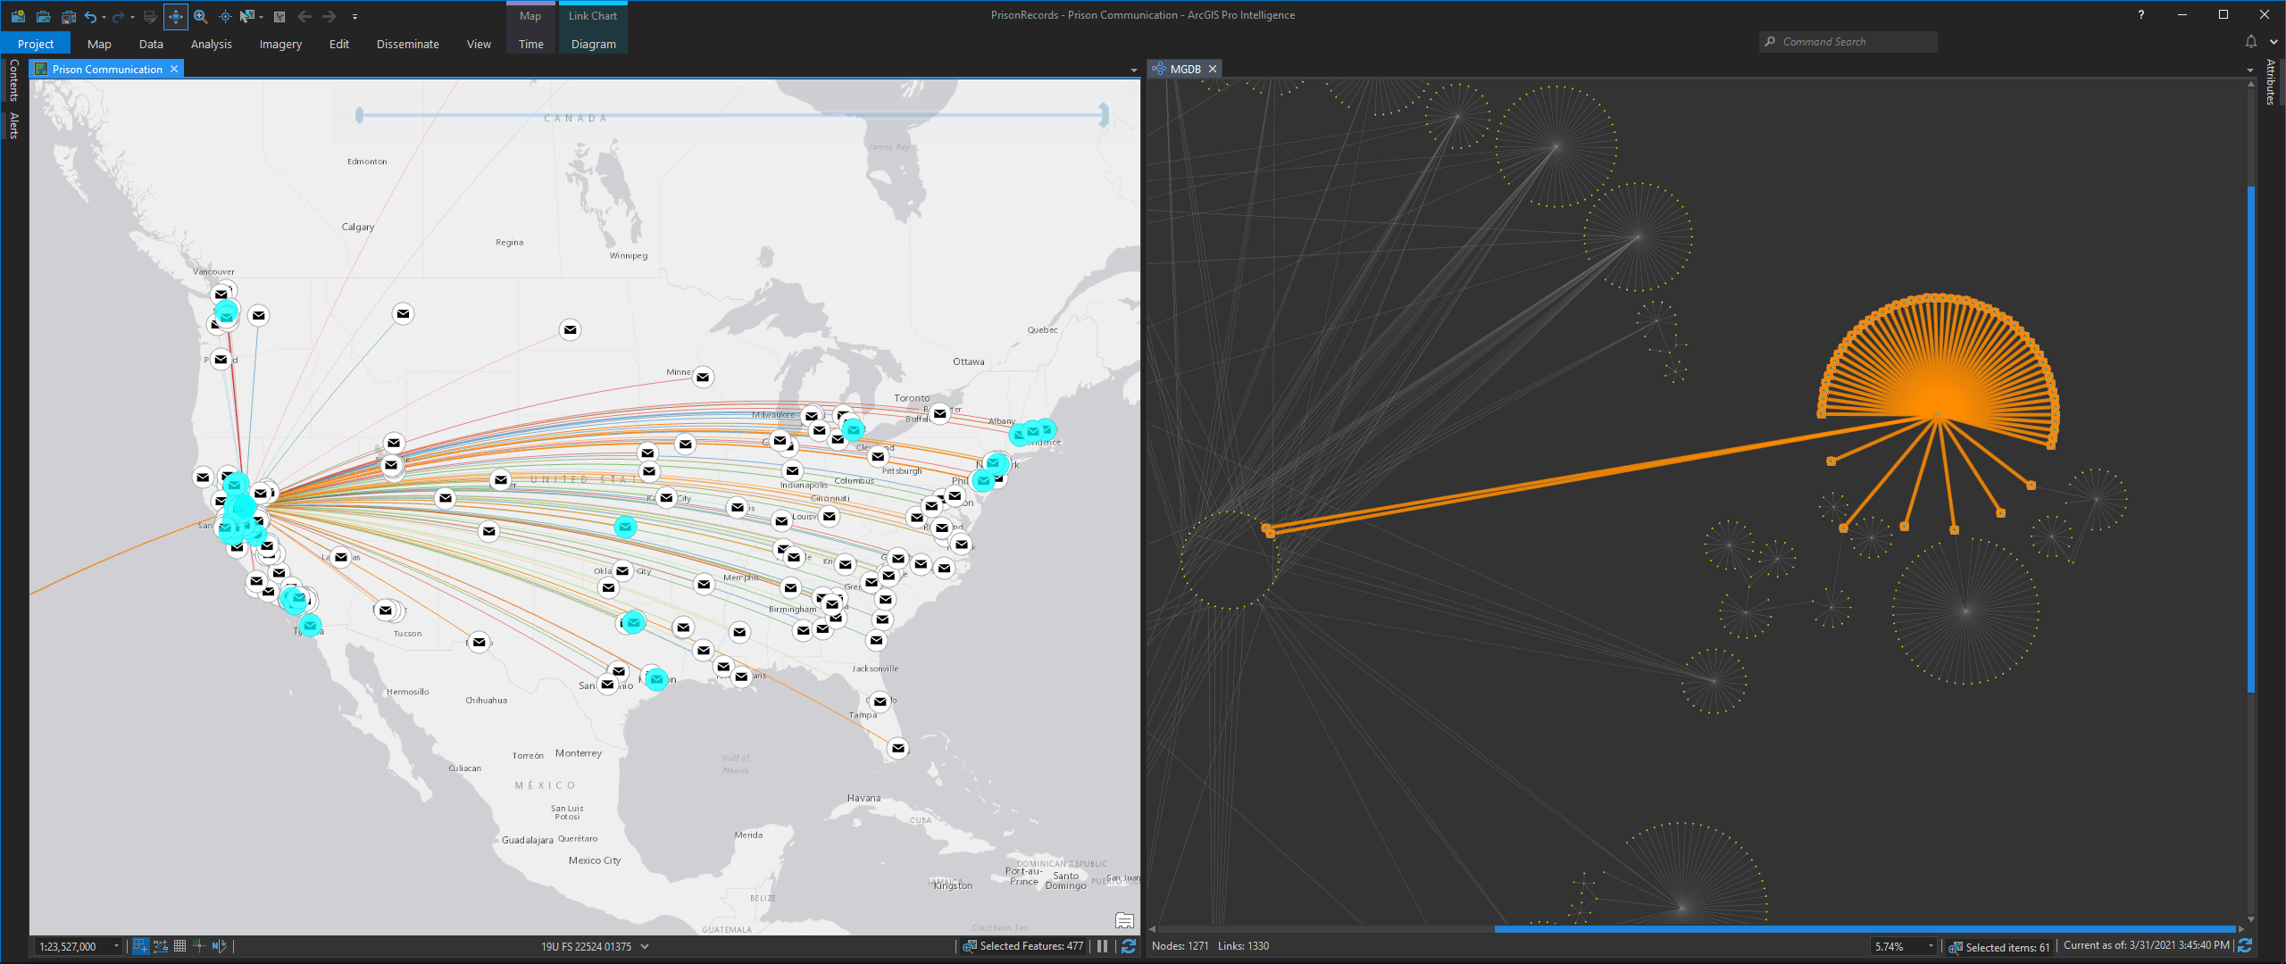Open the map scale dropdown
2286x964 pixels.
click(116, 946)
